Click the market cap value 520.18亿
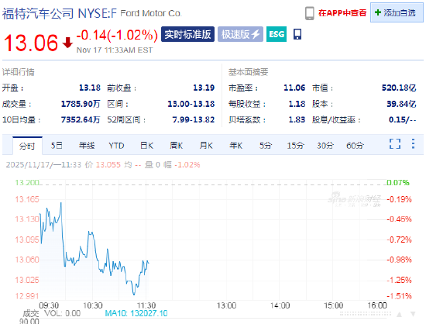Viewport: 426px width, 324px height. (x=399, y=88)
